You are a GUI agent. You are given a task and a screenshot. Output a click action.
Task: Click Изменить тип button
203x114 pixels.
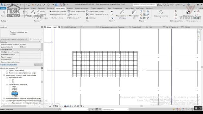pos(36,39)
